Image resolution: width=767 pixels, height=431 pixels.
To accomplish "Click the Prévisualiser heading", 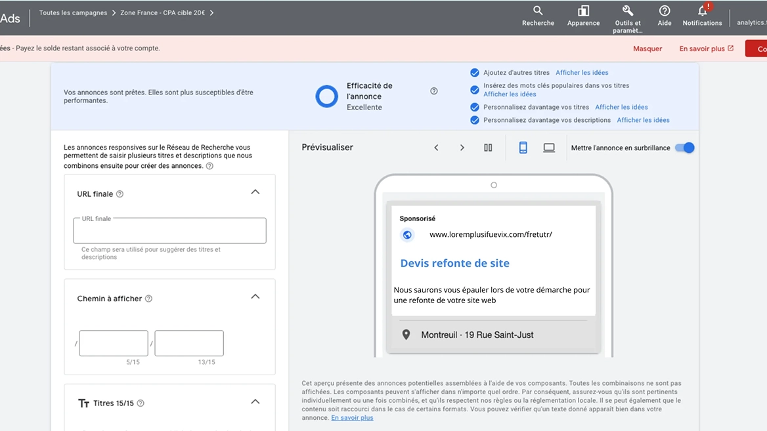I will click(x=327, y=148).
